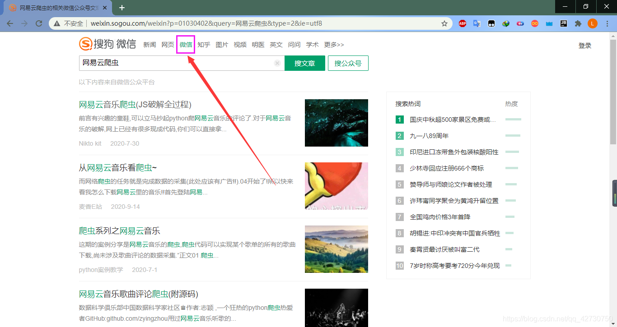Select the 学术 navigation tab
Viewport: 617px width, 327px height.
point(312,45)
